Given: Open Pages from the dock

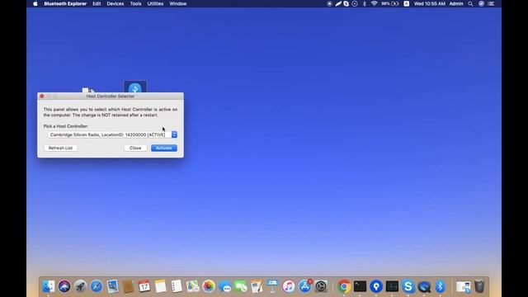Looking at the screenshot, I should point(257,286).
